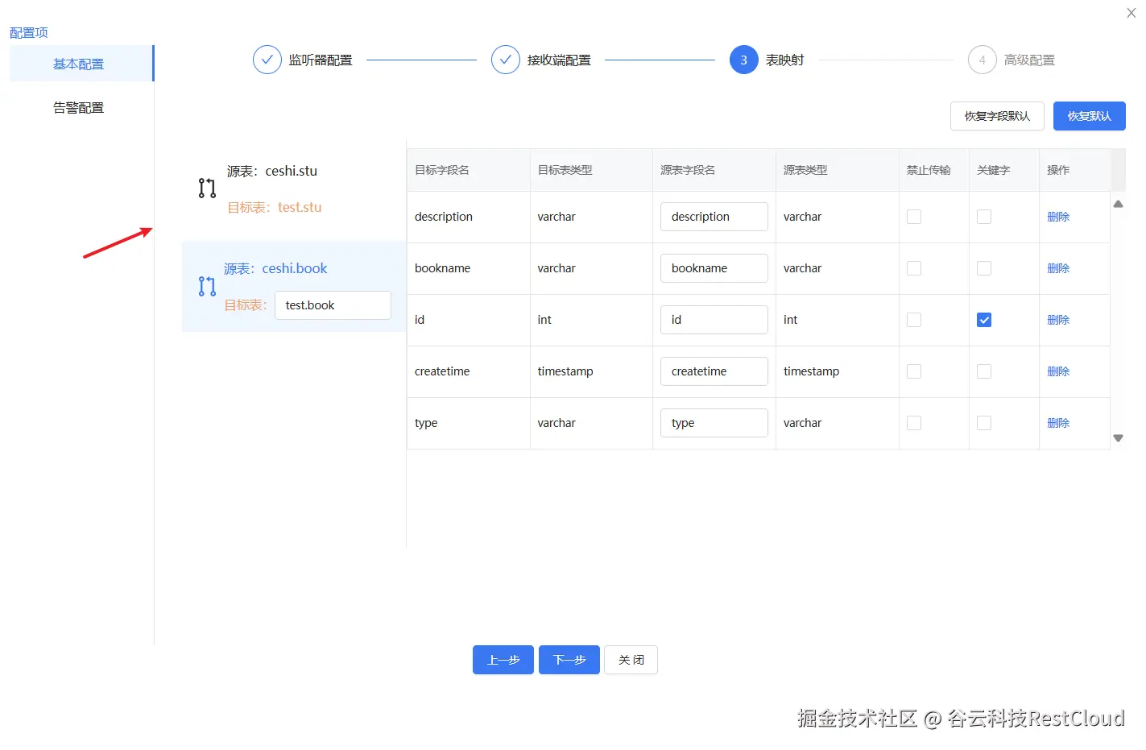Click the 目标表: test.stu text
Image resolution: width=1146 pixels, height=750 pixels.
[x=275, y=207]
